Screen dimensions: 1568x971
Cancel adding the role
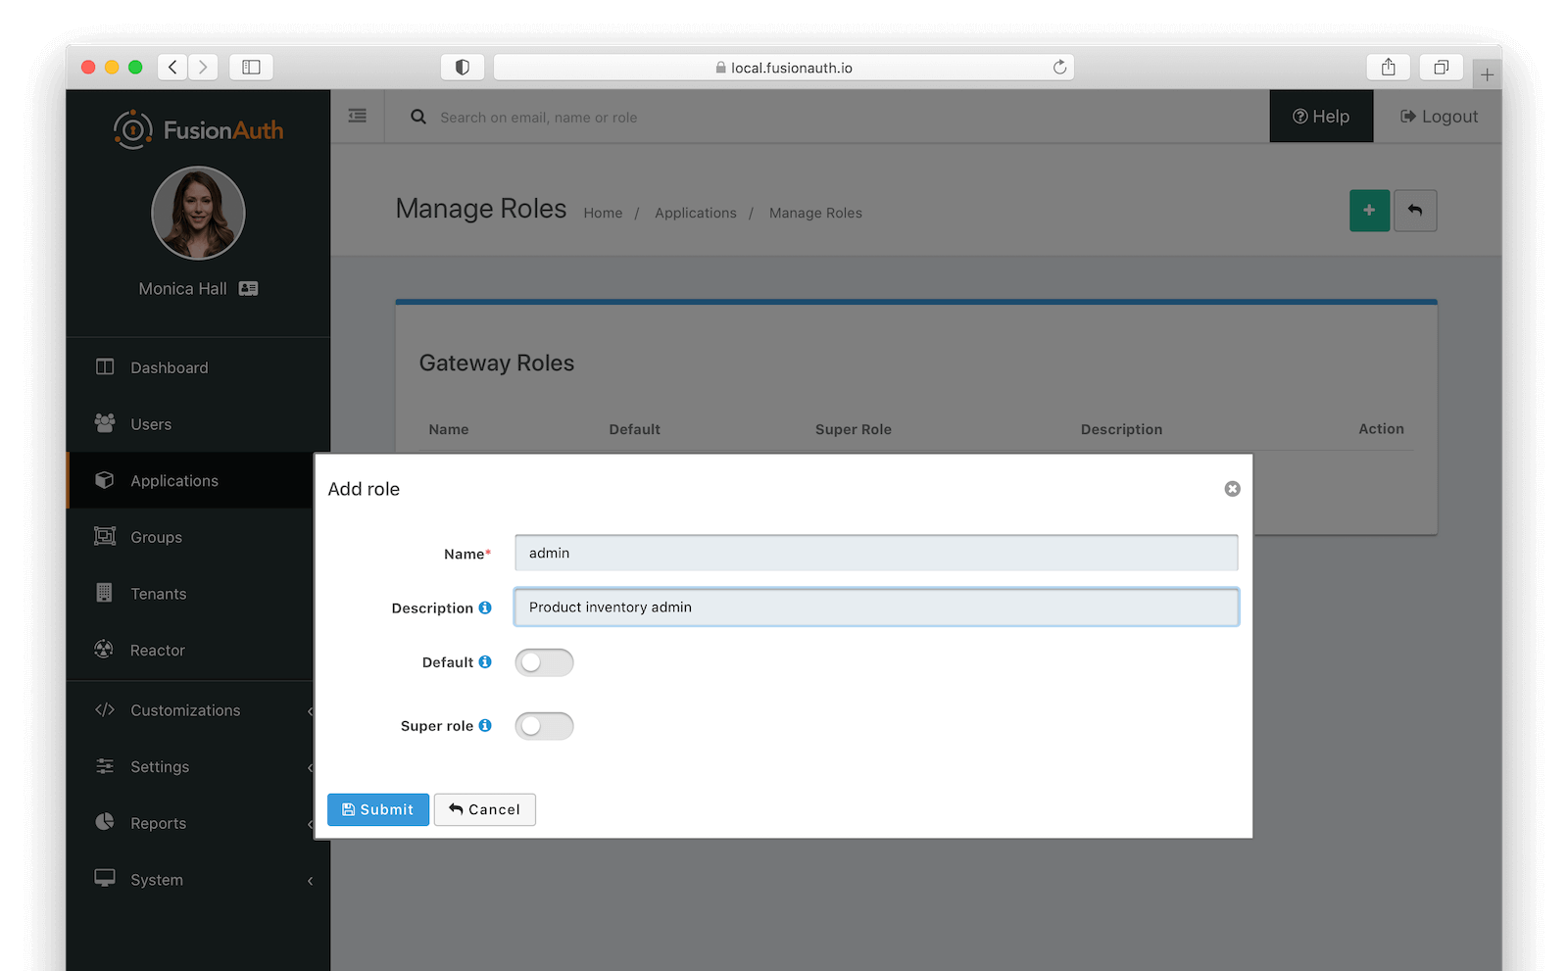(x=485, y=809)
